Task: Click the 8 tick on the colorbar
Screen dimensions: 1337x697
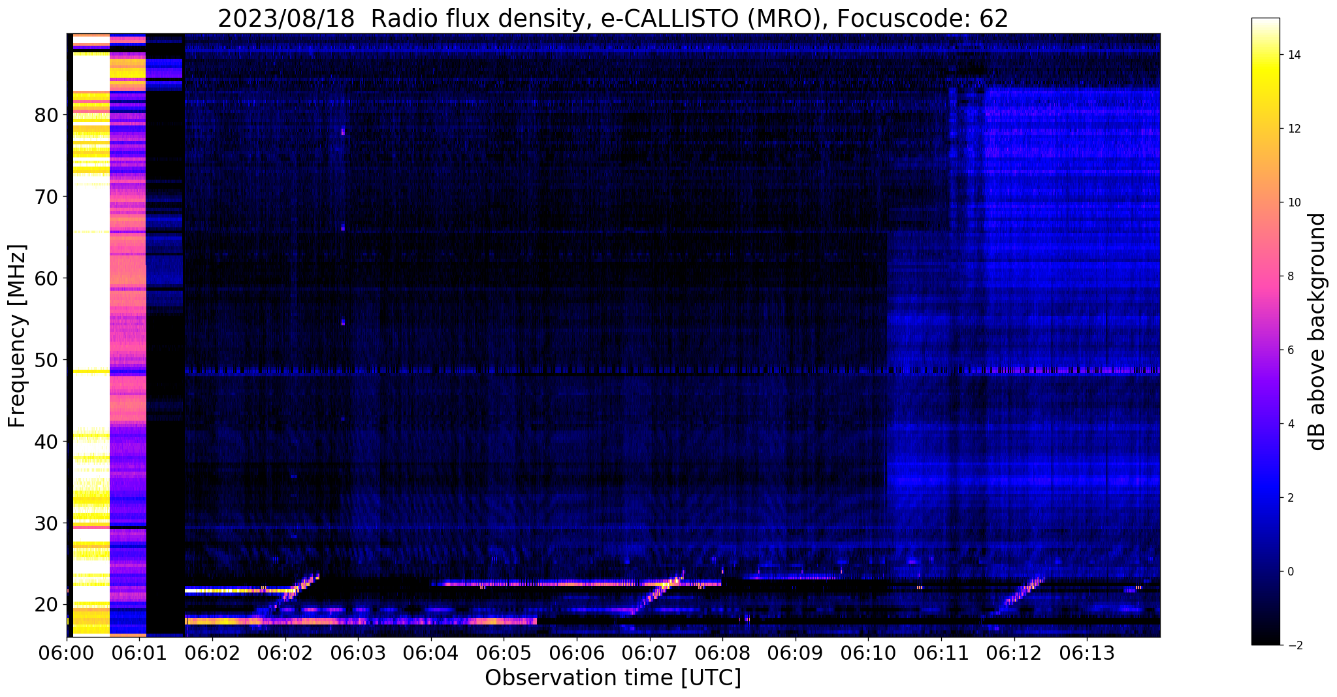Action: [1289, 276]
